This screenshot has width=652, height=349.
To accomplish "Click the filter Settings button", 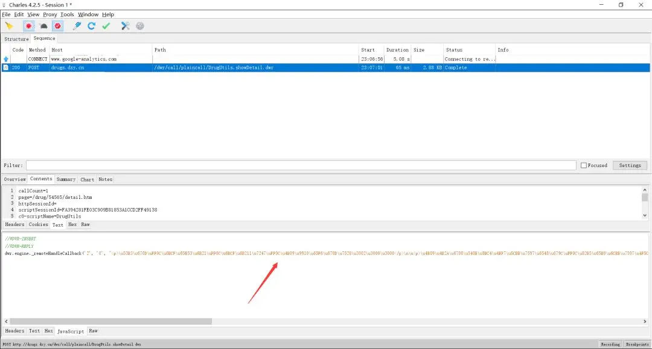I will [630, 165].
